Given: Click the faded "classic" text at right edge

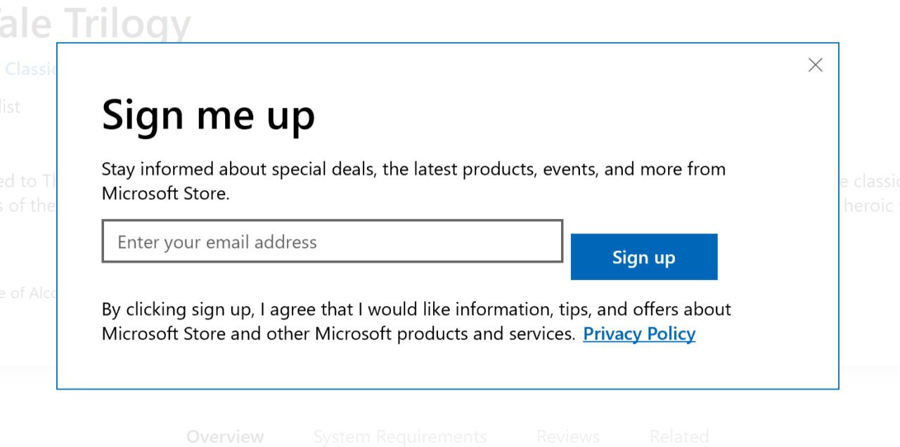Looking at the screenshot, I should 870,181.
